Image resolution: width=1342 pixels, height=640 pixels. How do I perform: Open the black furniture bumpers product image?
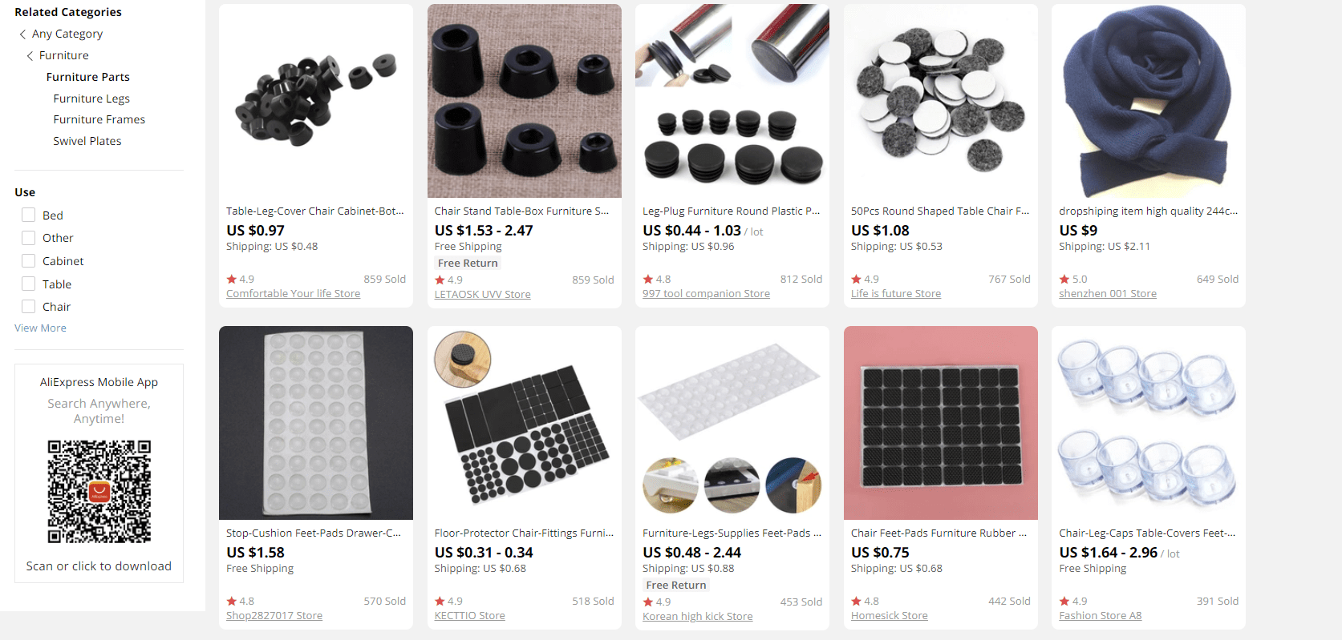(x=316, y=101)
